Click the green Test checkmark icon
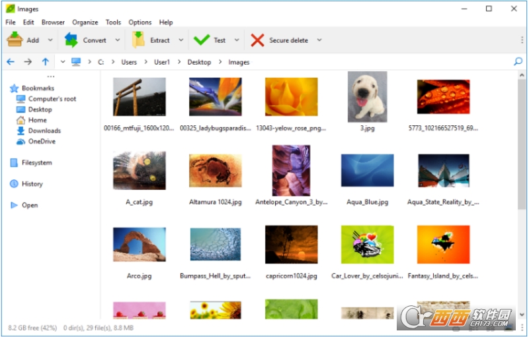Image resolution: width=529 pixels, height=337 pixels. pyautogui.click(x=202, y=40)
